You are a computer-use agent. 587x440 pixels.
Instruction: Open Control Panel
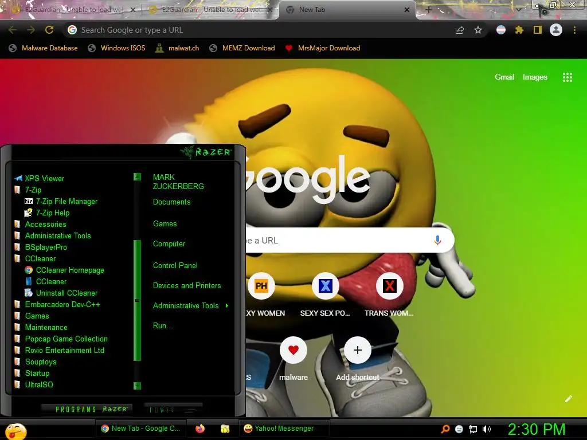point(175,266)
